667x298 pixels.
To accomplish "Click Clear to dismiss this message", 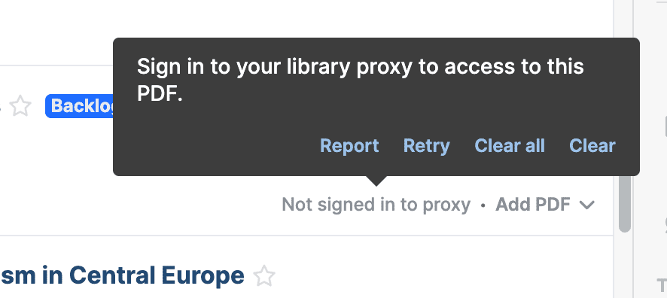I will coord(592,146).
